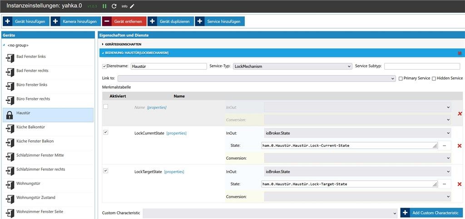Remove the Haustür service via red X in header
The image size is (465, 219).
coord(460,53)
